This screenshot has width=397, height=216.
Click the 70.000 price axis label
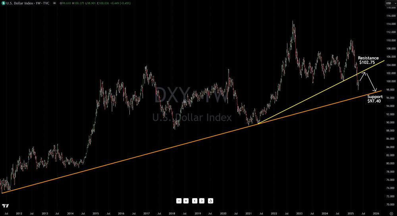(x=391, y=204)
